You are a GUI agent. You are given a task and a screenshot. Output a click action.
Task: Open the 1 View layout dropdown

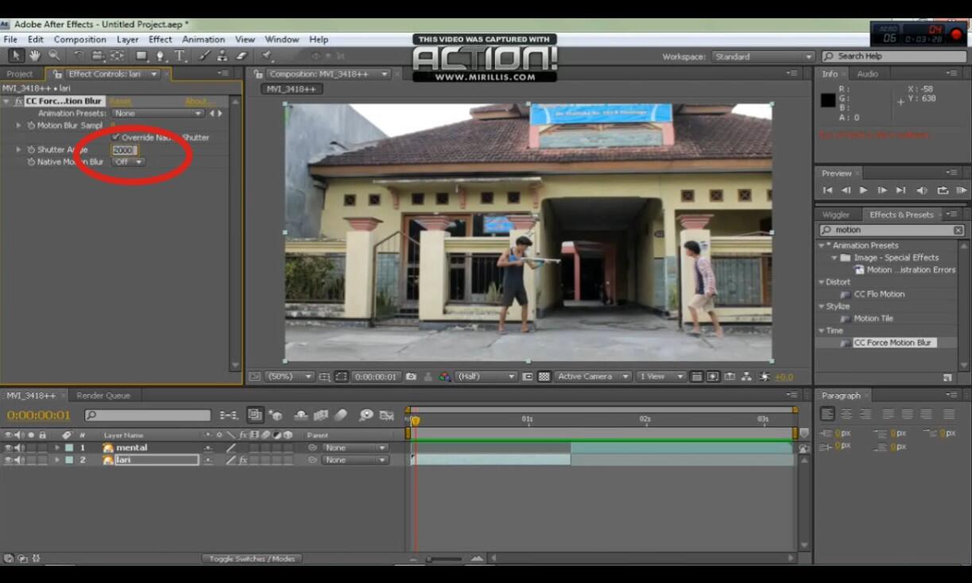tap(661, 376)
